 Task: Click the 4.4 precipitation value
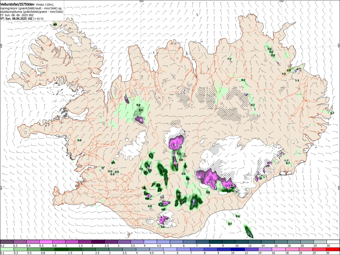pyautogui.click(x=160, y=205)
